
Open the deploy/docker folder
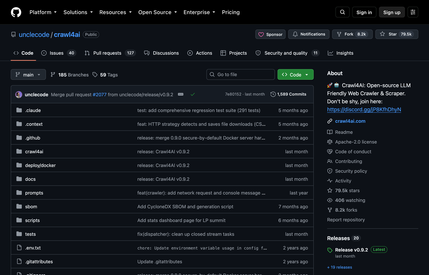pos(40,165)
